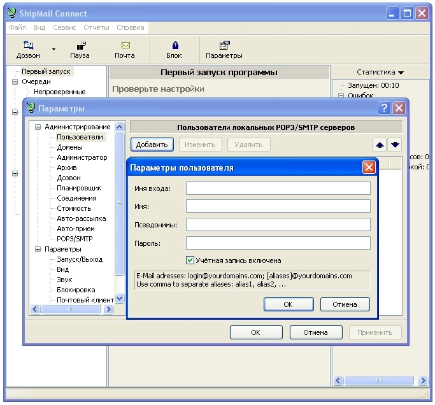
Task: Click the Дозвон toolbar icon
Action: [28, 45]
